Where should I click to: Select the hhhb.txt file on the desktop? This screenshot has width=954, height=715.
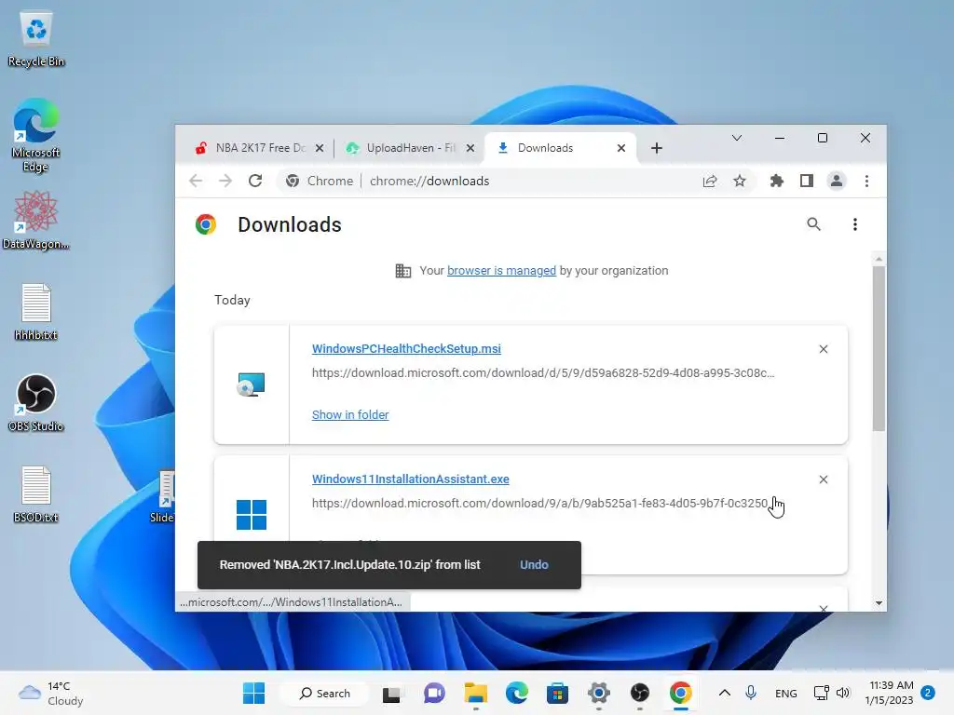pos(36,311)
